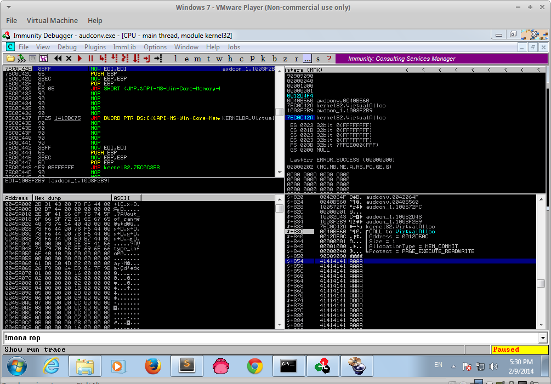Show executable modules with 'e' button
This screenshot has width=551, height=384.
[186, 59]
